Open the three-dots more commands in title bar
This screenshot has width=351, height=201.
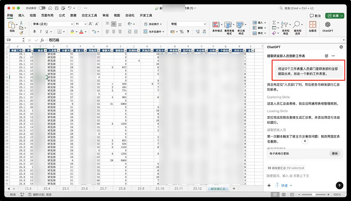coord(85,8)
